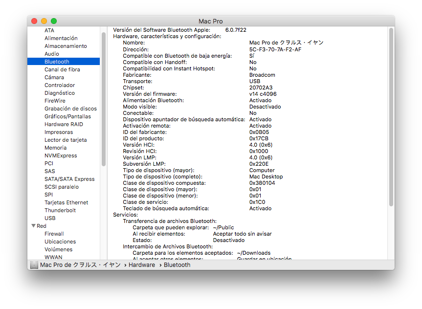Click Mac Pro de クラルス・イヤン in path bar
This screenshot has height=309, width=422.
(x=80, y=265)
